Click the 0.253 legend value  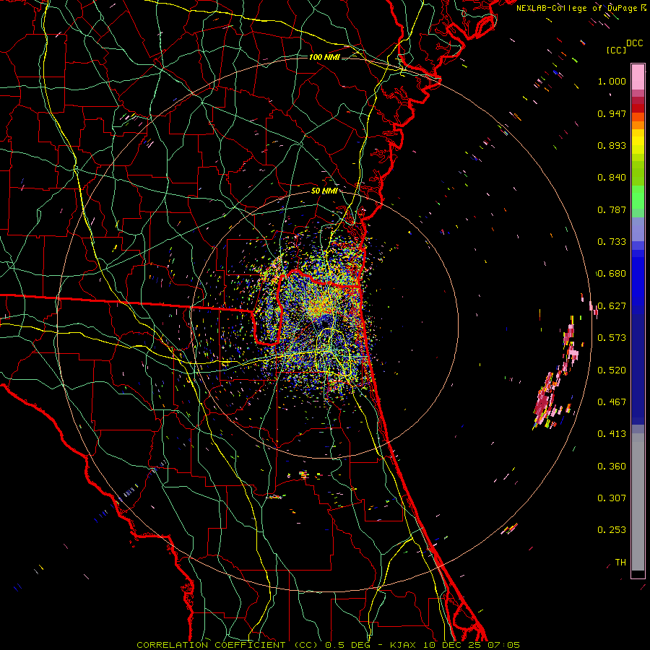click(612, 530)
